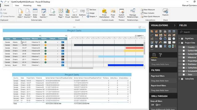Open Manage Relationships
Screen dimensions: 197x110
133,13
